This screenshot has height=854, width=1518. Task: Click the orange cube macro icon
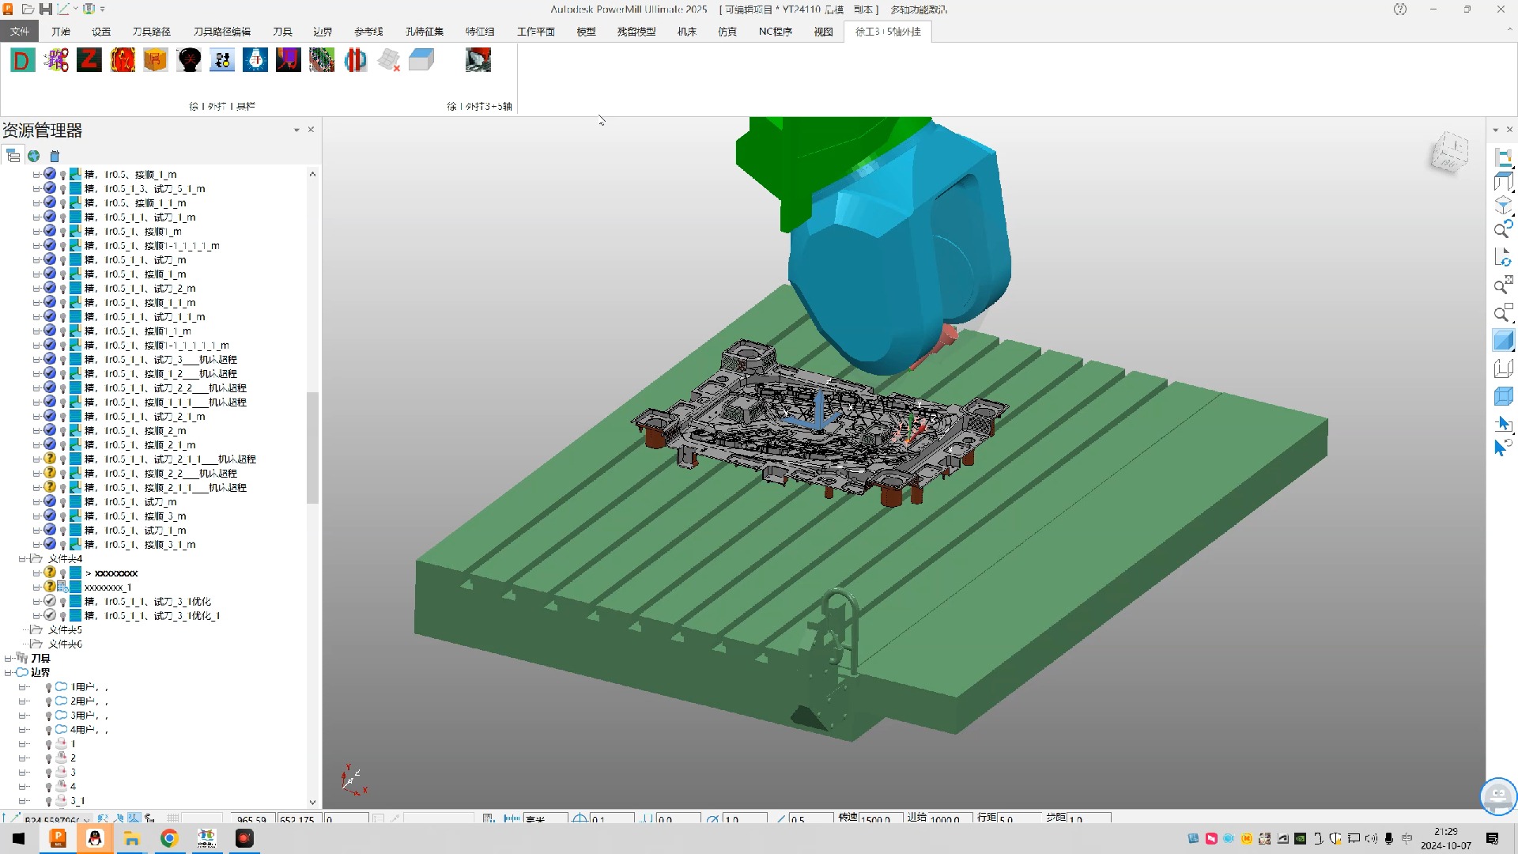pos(156,60)
